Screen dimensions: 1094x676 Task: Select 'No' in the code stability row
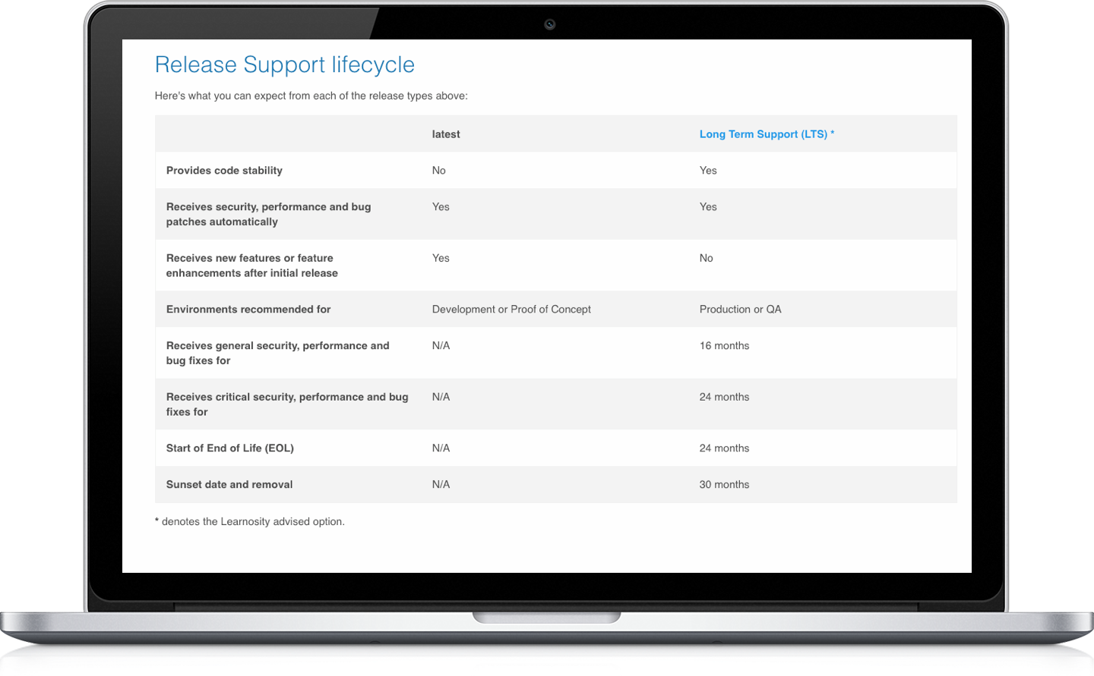point(438,171)
